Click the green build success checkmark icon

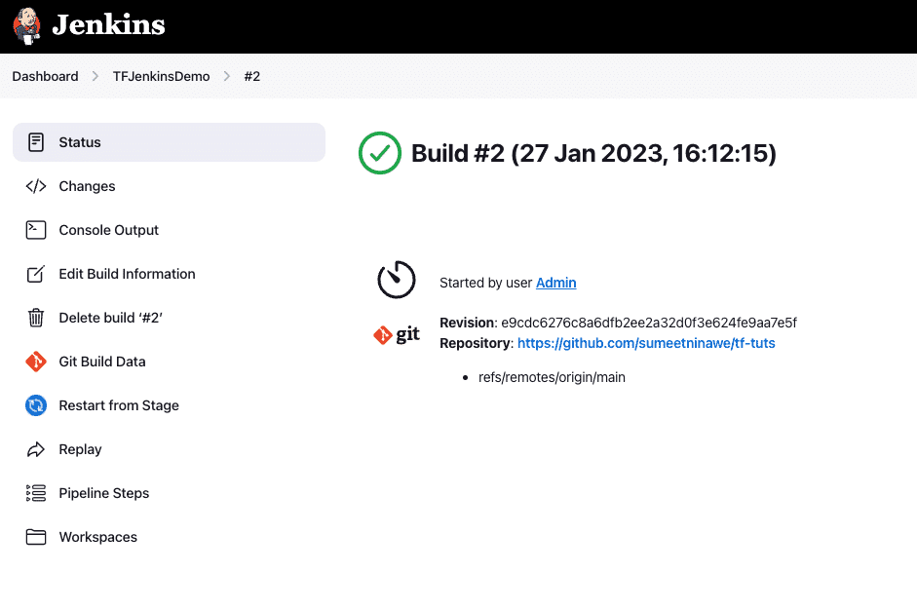(x=379, y=153)
